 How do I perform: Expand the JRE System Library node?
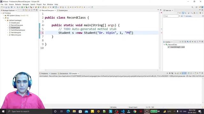click(x=4, y=16)
